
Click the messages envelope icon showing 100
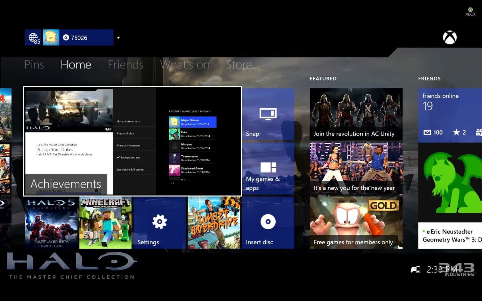[427, 132]
